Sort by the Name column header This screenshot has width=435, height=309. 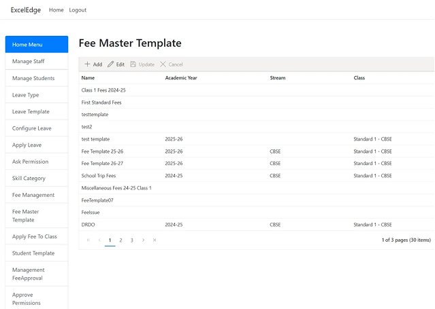(88, 78)
